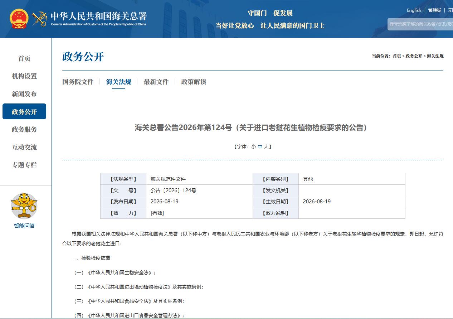This screenshot has height=319, width=453.
Task: Select the 海关法规 tab
Action: pos(119,82)
